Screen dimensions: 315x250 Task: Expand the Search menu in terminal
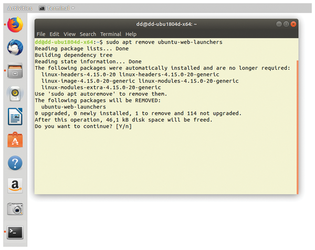(x=88, y=34)
